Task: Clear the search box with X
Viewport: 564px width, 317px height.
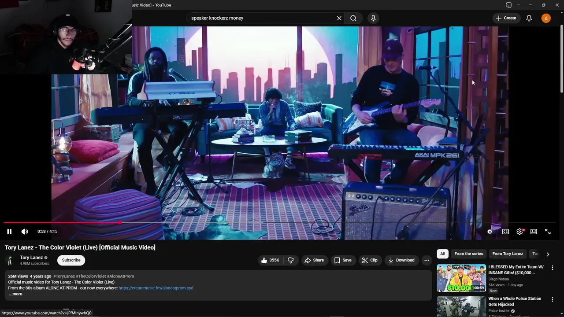Action: (339, 18)
